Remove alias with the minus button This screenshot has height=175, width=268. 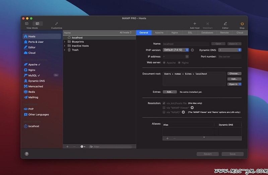click(x=174, y=138)
